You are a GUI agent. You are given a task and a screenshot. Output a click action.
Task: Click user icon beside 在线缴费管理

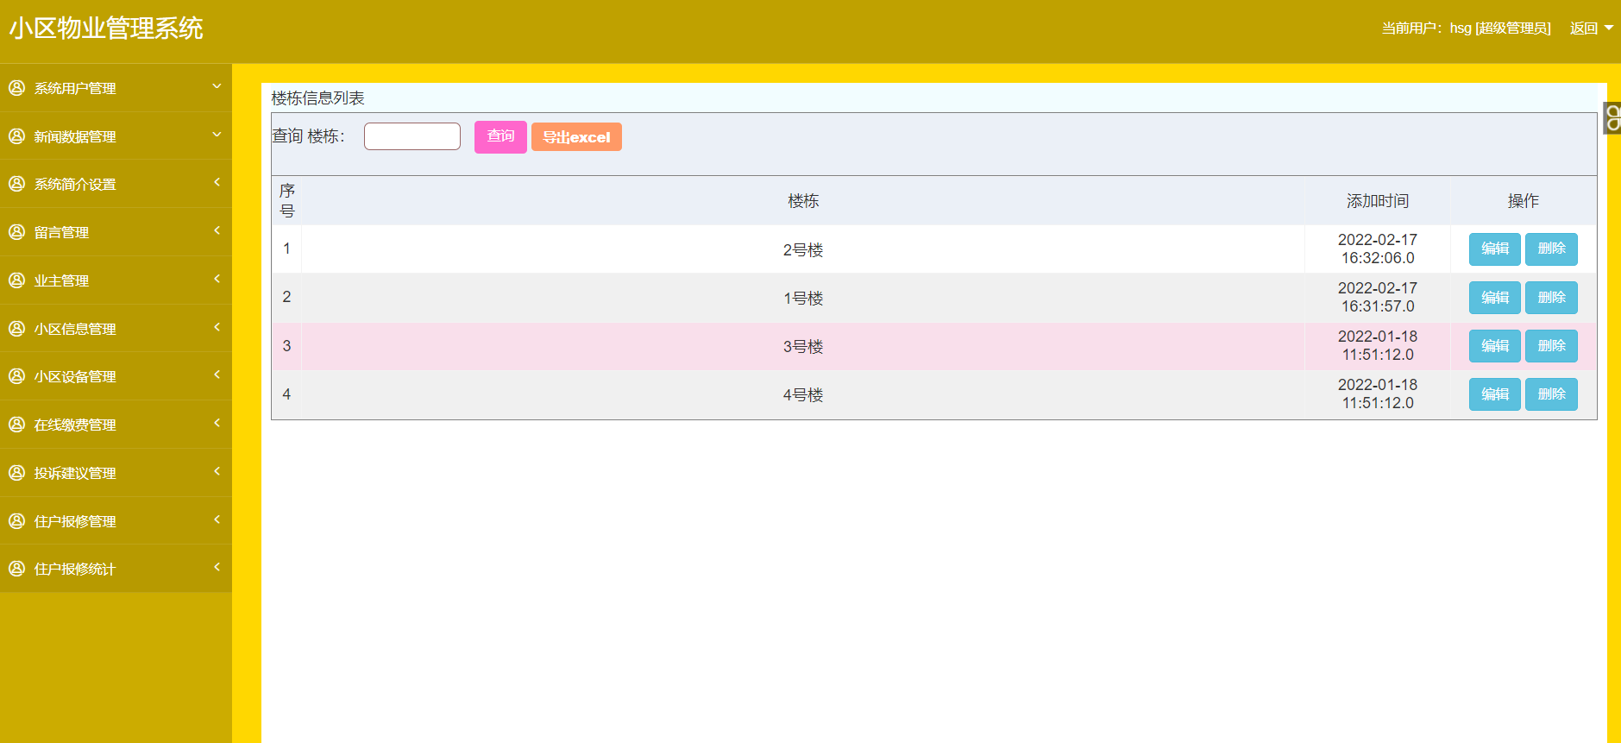coord(16,425)
